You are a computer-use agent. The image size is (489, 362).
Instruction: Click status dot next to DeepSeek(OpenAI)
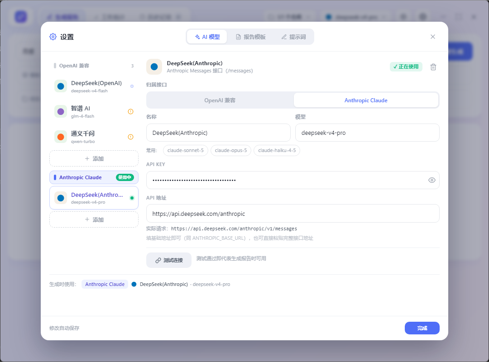tap(132, 86)
